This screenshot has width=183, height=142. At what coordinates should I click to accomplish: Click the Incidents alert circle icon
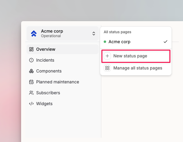tap(31, 60)
